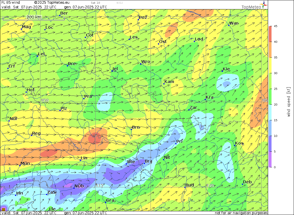Click the '9312' header number

pyautogui.click(x=120, y=3)
